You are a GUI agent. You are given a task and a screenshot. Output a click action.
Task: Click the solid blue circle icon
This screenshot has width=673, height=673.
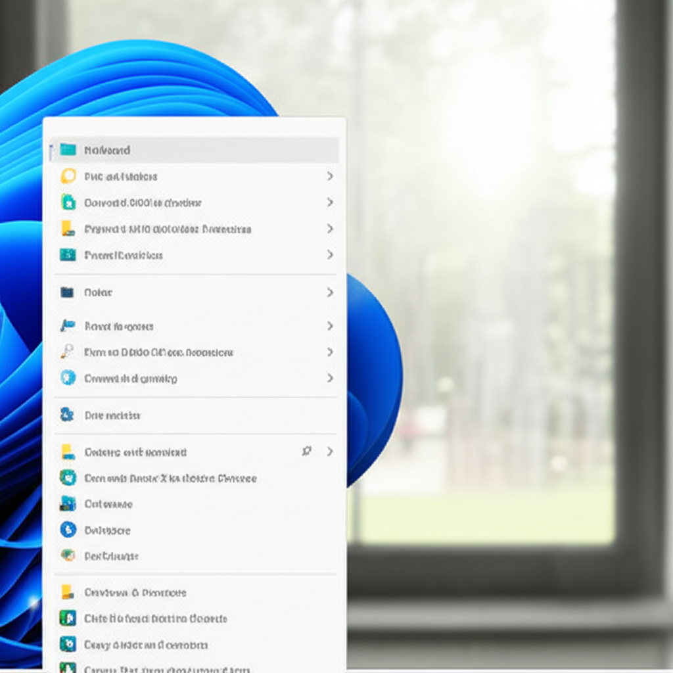click(x=68, y=530)
